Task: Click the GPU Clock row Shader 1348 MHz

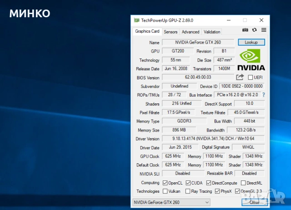Action: (x=254, y=156)
